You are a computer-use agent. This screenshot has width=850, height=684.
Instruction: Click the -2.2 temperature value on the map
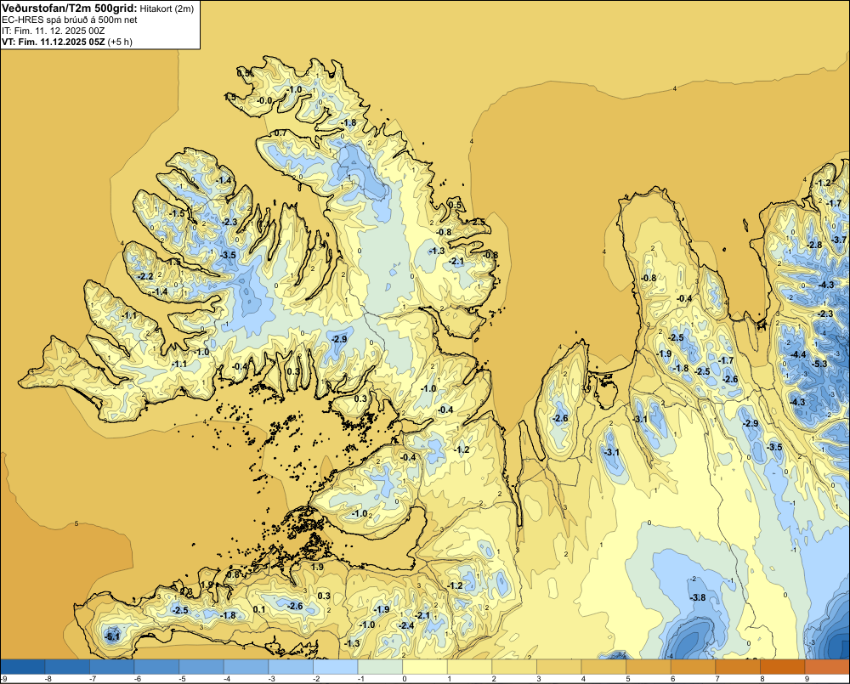145,276
